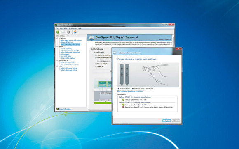Image resolution: width=239 pixels, height=149 pixels.
Task: Click the green OK status icon for display 3
Action: [123, 100]
